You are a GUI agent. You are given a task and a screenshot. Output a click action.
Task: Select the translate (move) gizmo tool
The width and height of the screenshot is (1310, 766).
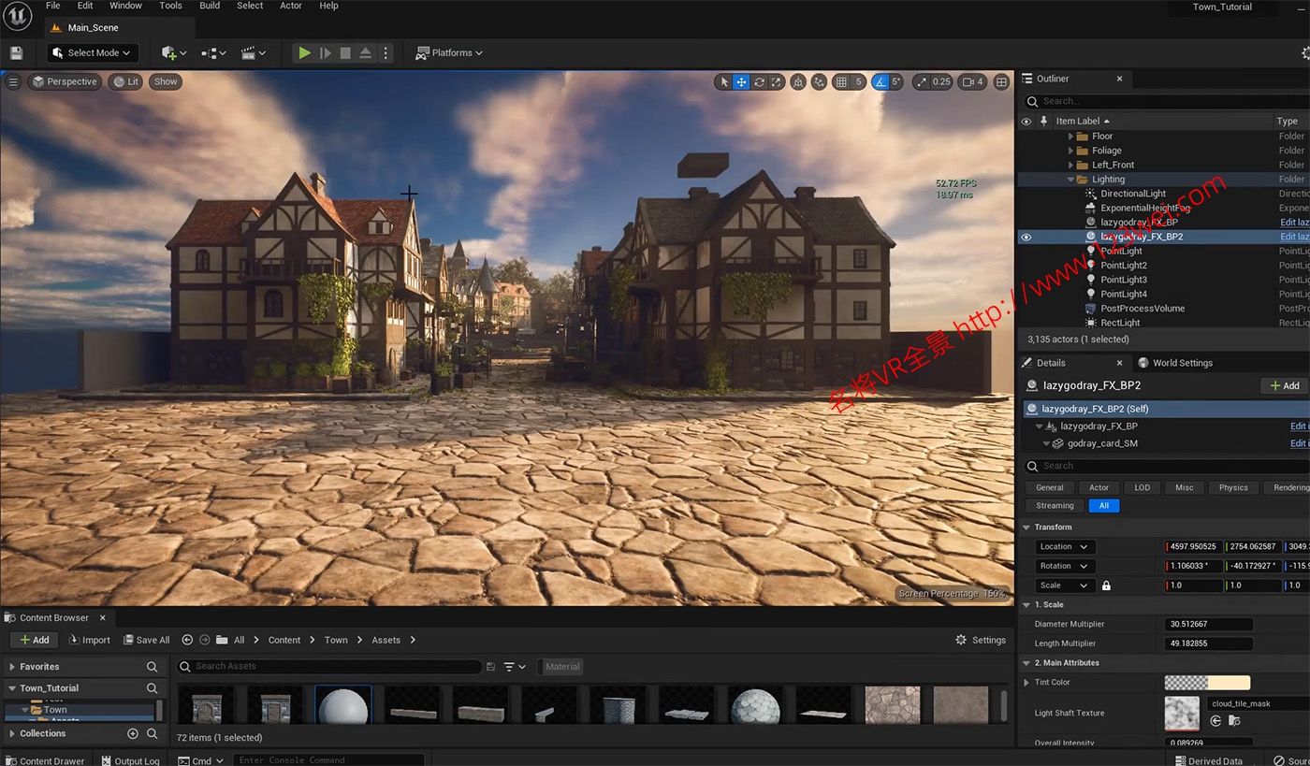click(741, 82)
